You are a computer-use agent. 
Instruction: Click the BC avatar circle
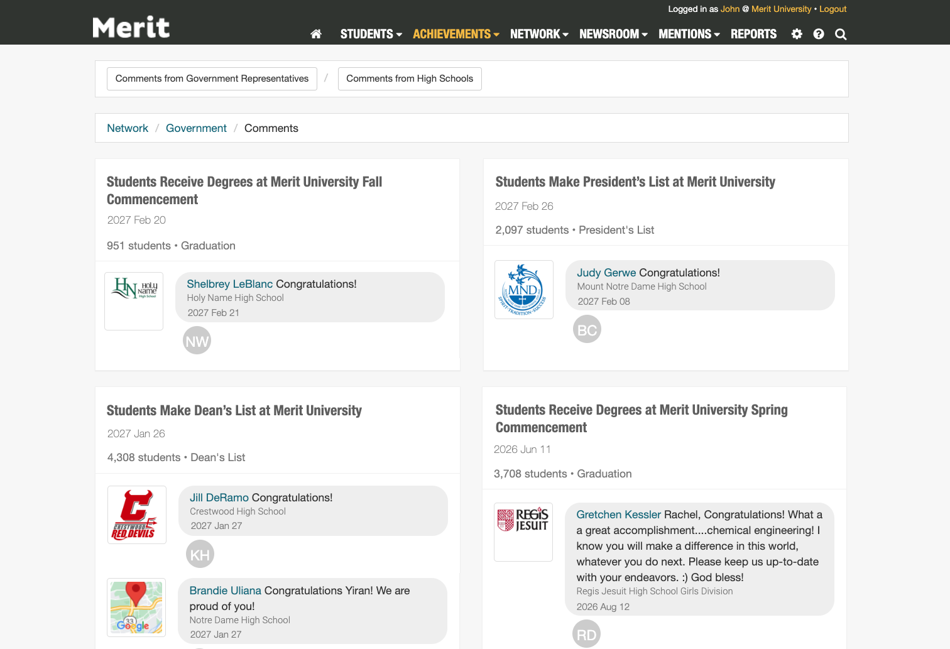(x=587, y=329)
